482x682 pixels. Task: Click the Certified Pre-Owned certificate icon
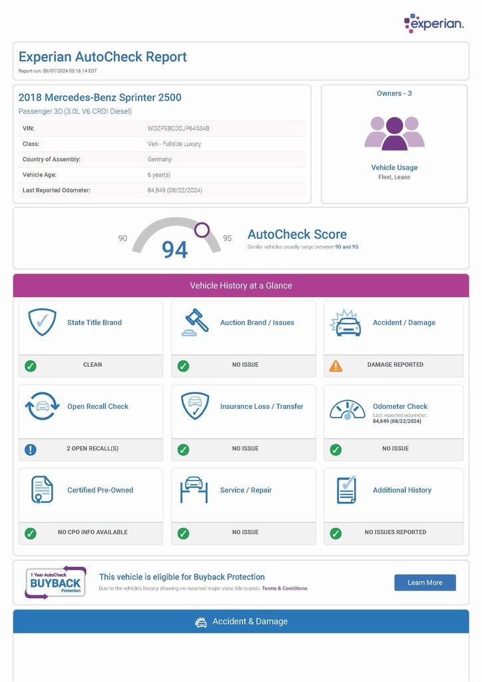(x=42, y=490)
